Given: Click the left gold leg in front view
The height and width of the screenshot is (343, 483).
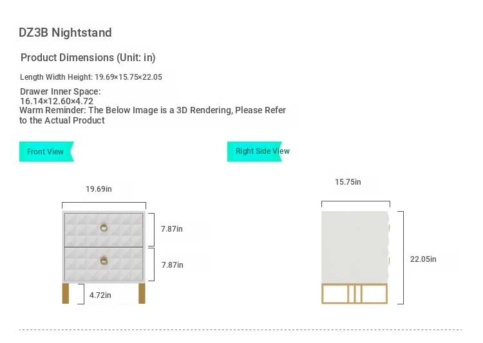Looking at the screenshot, I should point(65,293).
